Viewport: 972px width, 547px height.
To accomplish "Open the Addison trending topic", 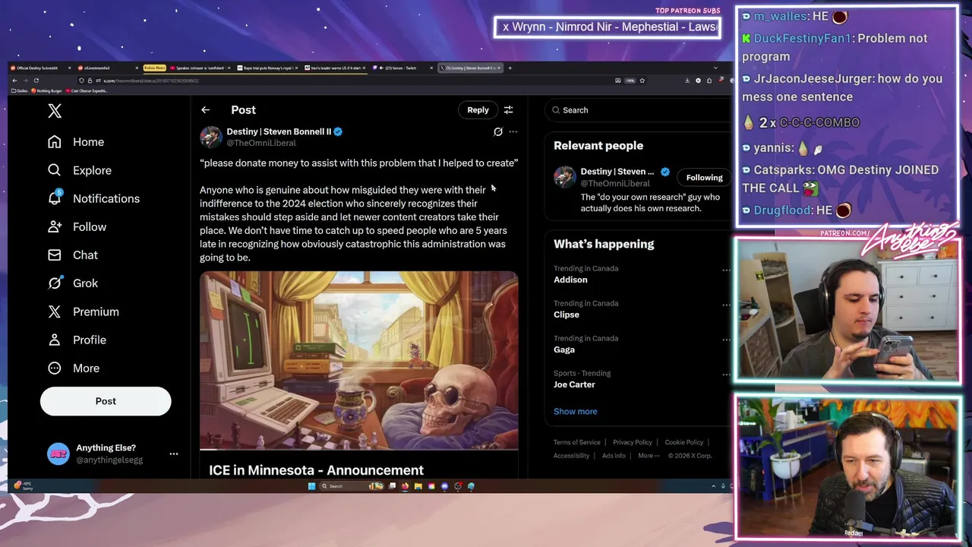I will pos(570,280).
